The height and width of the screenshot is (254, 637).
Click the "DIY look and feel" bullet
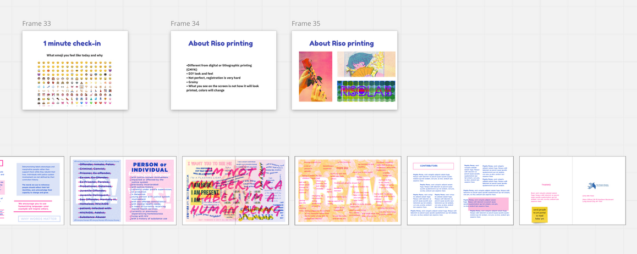coord(201,74)
